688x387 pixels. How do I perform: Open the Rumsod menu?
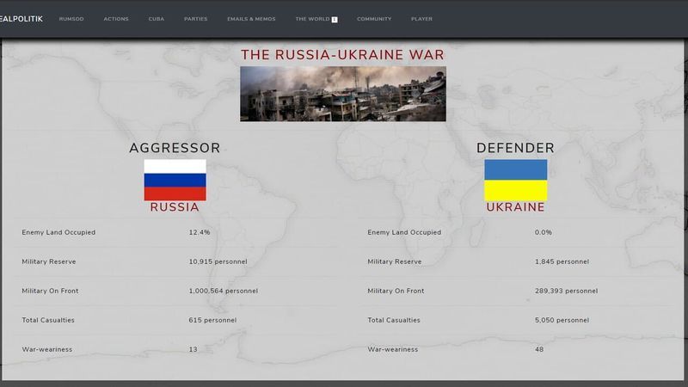(x=71, y=19)
